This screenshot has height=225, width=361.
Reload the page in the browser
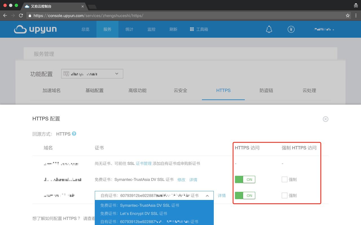21,15
